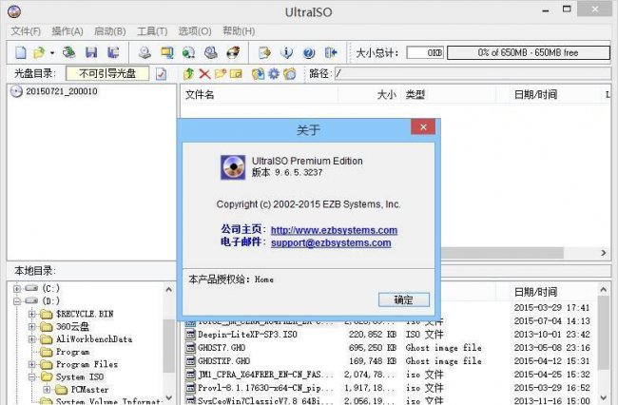
Task: Expand the (C:) drive node
Action: 17,288
